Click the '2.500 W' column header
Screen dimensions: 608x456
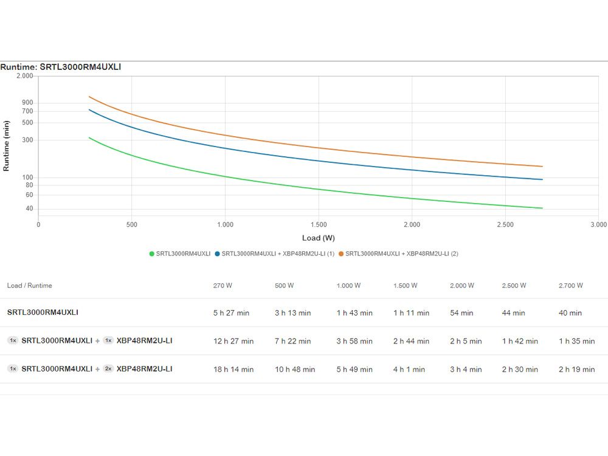click(514, 285)
